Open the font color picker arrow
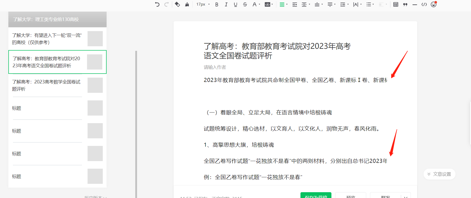The image size is (471, 198). [259, 4]
